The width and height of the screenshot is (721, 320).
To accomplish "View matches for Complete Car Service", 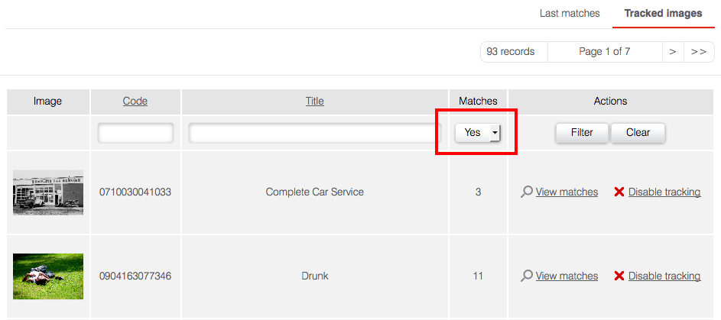I will 567,192.
